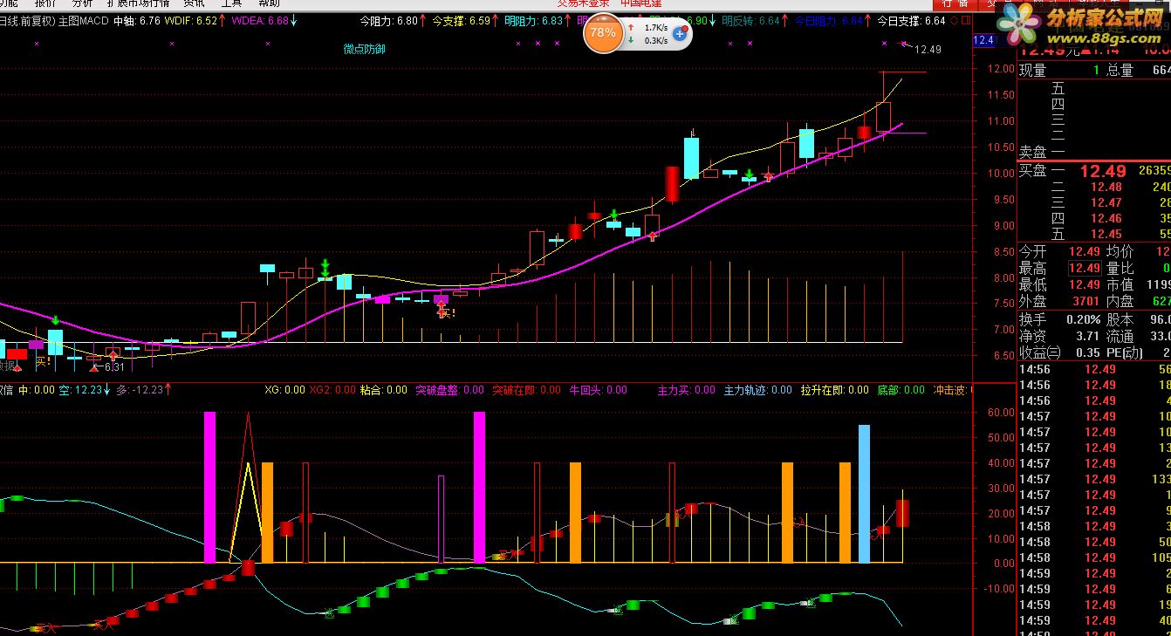Click the 牛回头: 0.00 label
Viewport: 1171px width, 636px height.
(598, 390)
